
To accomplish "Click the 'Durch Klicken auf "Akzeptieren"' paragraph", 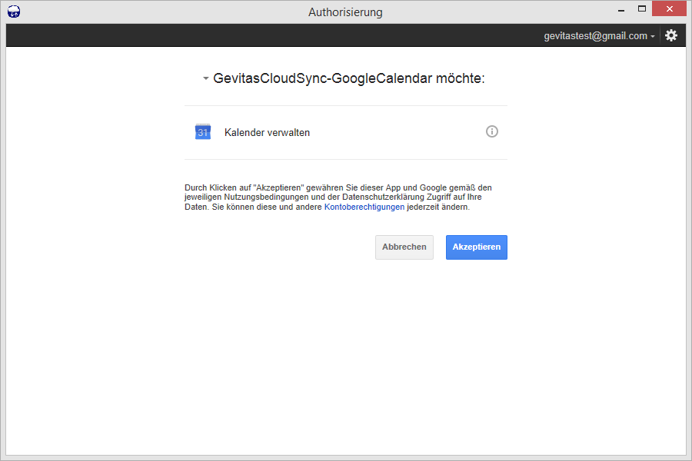I will click(x=338, y=197).
